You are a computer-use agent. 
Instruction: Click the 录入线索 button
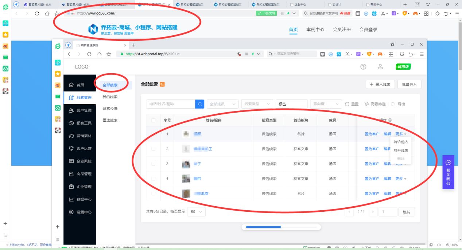coord(380,84)
